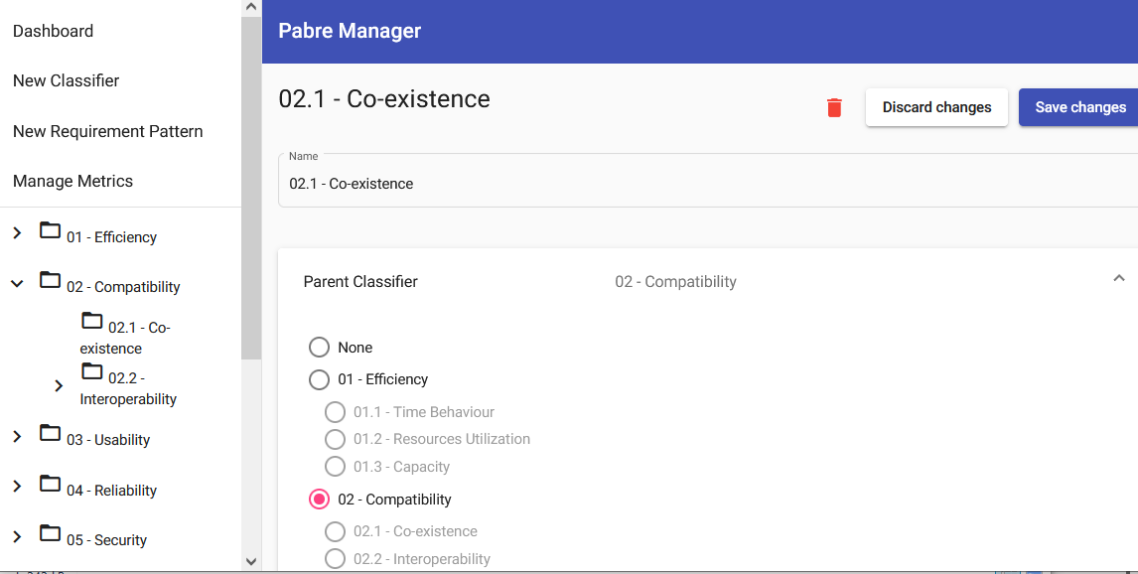
Task: Select the None parent classifier radio
Action: coord(319,348)
